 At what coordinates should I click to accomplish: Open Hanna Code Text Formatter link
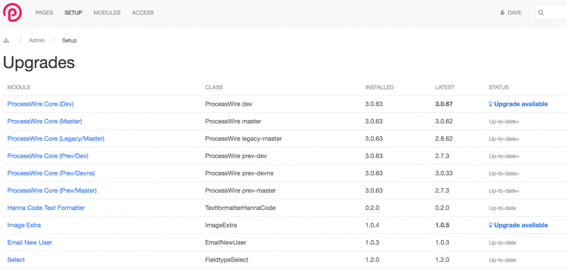click(46, 208)
